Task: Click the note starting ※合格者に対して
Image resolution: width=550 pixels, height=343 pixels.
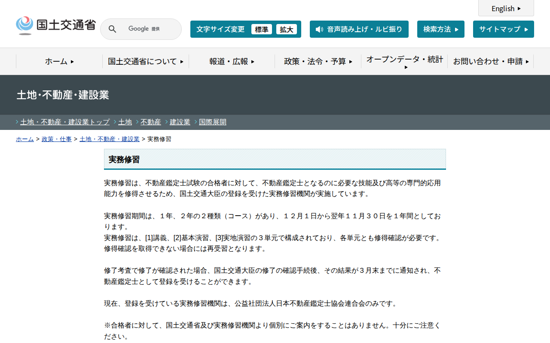Action: point(272,331)
